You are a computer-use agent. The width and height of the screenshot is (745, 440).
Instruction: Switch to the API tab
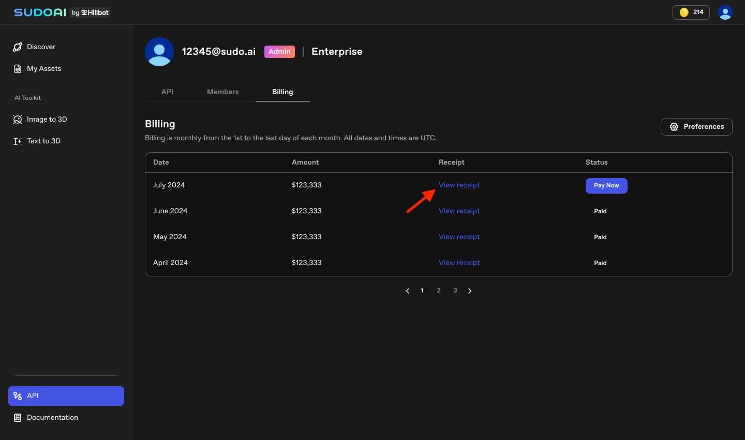pyautogui.click(x=167, y=92)
